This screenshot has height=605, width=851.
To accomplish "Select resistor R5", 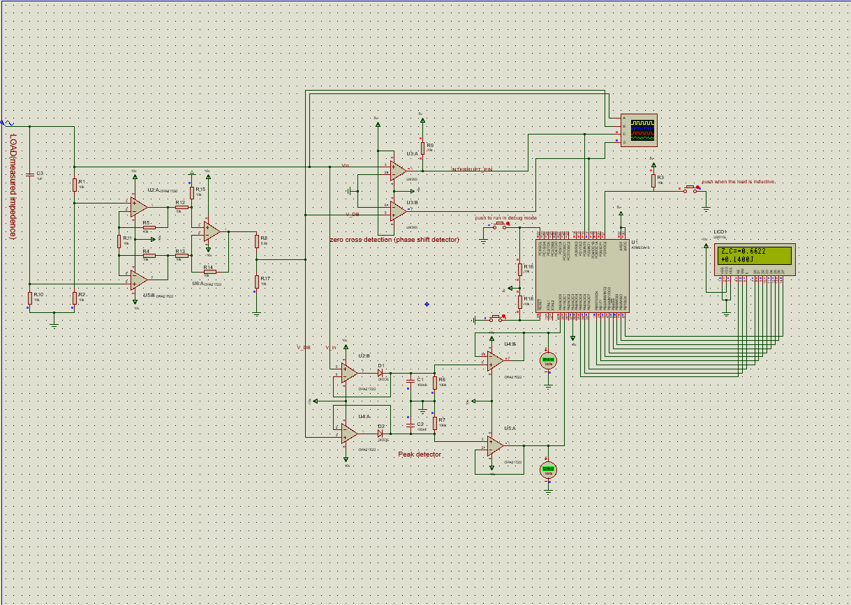I will [149, 227].
